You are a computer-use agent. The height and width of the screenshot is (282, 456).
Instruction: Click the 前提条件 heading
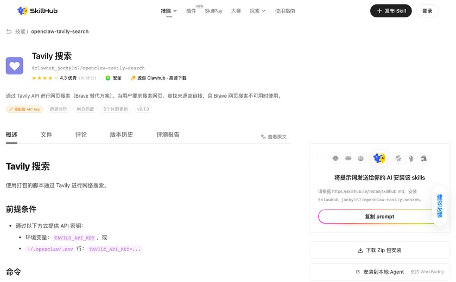point(21,209)
